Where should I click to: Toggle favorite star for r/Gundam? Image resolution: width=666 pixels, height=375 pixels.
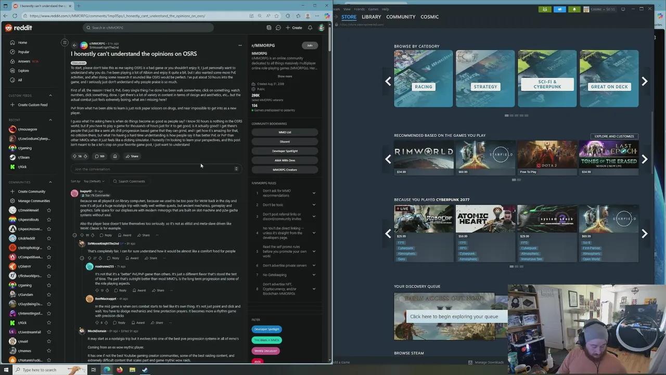pos(49,295)
